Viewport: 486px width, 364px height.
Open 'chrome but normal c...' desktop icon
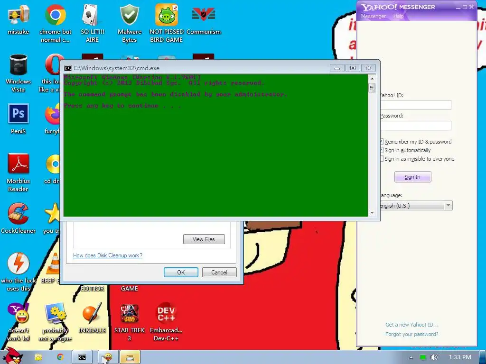pyautogui.click(x=55, y=23)
